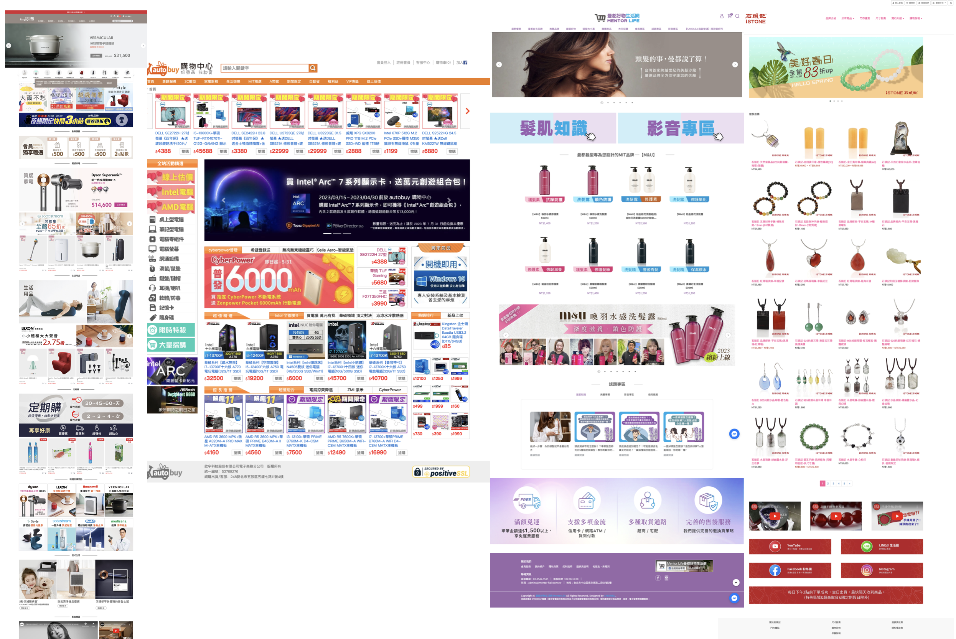The height and width of the screenshot is (639, 956).
Task: Expand the iSTONE 購物說明 dropdown menu
Action: coord(917,18)
